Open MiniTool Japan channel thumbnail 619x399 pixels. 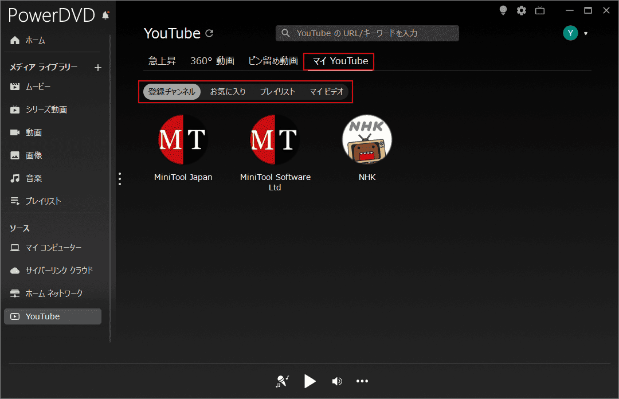tap(183, 139)
